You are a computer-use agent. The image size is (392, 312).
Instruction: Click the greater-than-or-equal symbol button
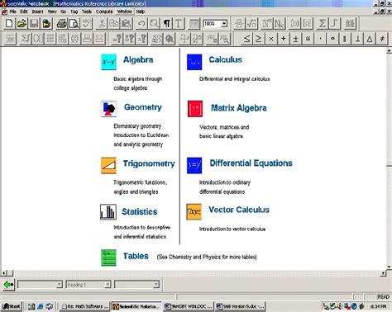click(259, 39)
